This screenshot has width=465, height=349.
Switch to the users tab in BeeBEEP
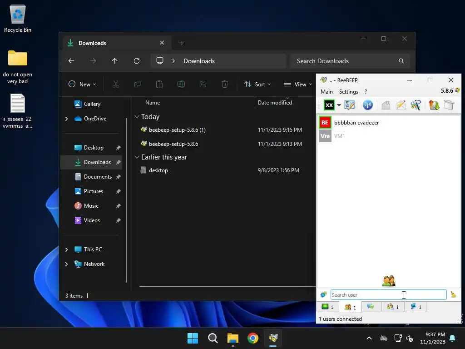[x=350, y=307]
